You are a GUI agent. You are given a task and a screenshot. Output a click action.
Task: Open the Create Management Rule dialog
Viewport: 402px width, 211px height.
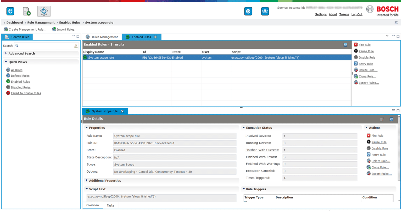[x=25, y=29]
